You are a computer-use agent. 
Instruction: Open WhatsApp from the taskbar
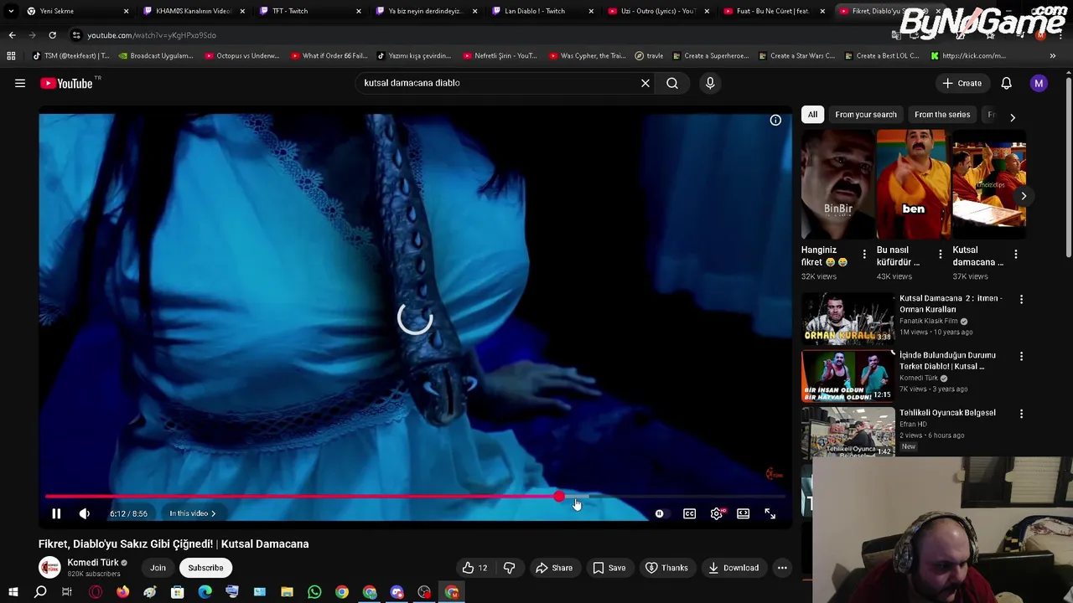click(314, 592)
